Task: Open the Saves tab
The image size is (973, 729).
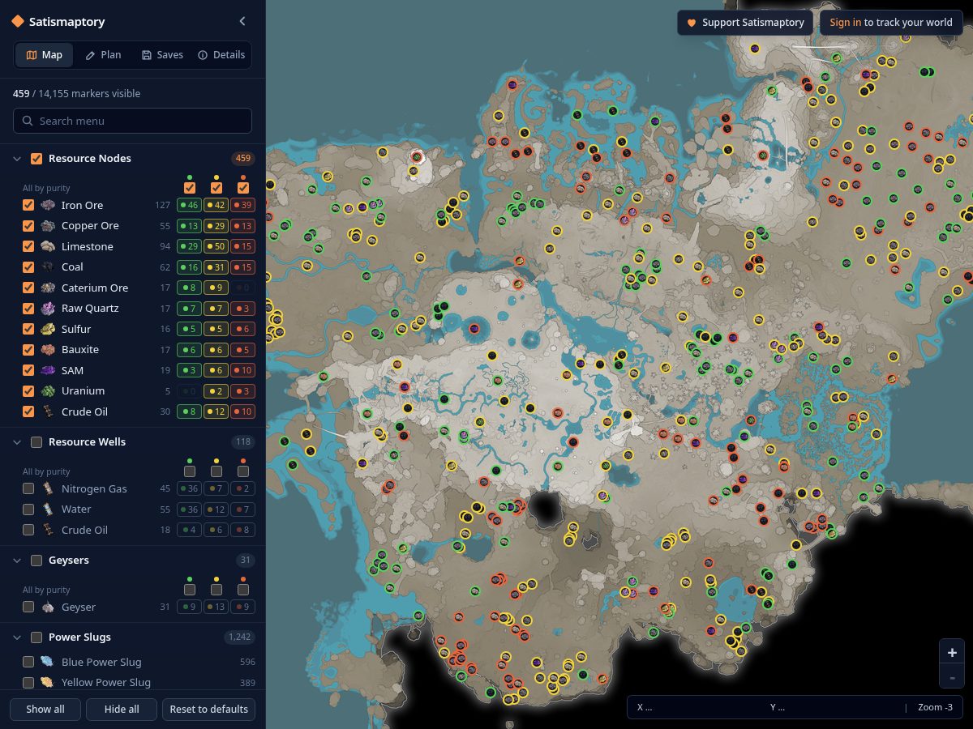Action: [x=162, y=55]
